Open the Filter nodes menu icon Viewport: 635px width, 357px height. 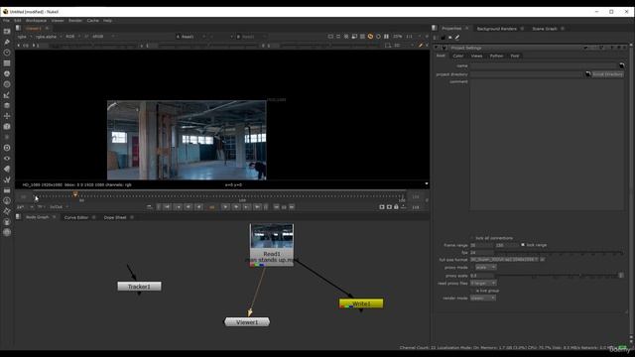(7, 84)
